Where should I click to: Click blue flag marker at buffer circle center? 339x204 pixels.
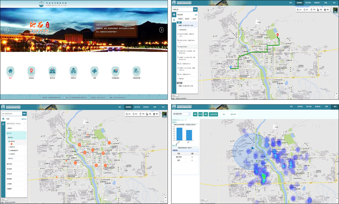click(x=253, y=148)
